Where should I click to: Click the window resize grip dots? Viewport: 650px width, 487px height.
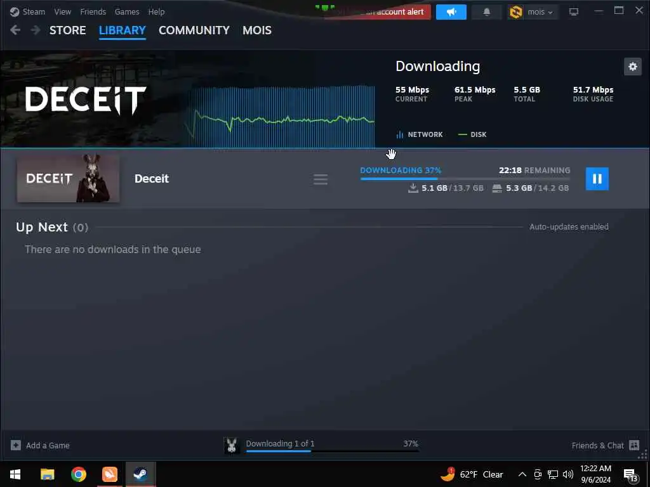coord(642,455)
